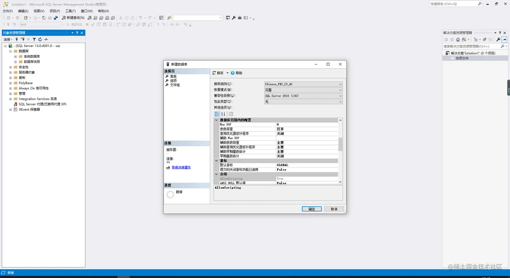
Task: Click the 帮助 help button in dialog
Action: point(236,73)
